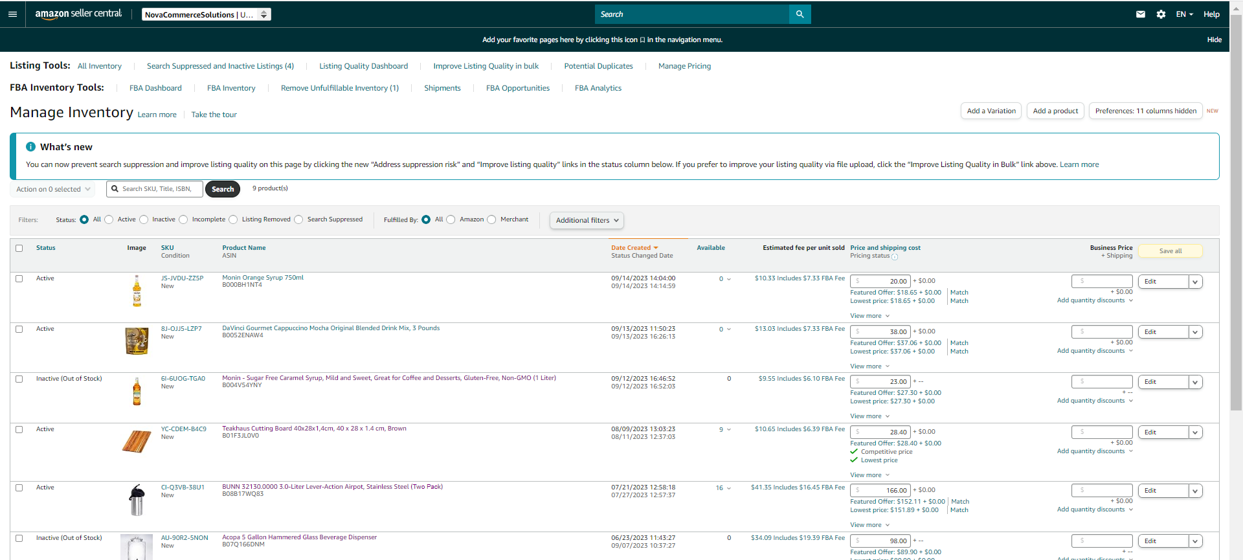The height and width of the screenshot is (560, 1243).
Task: Open the Teakhaus Cutting Board product image
Action: click(137, 442)
